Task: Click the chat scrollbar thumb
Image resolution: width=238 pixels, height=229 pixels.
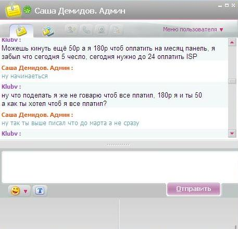Action: point(232,81)
